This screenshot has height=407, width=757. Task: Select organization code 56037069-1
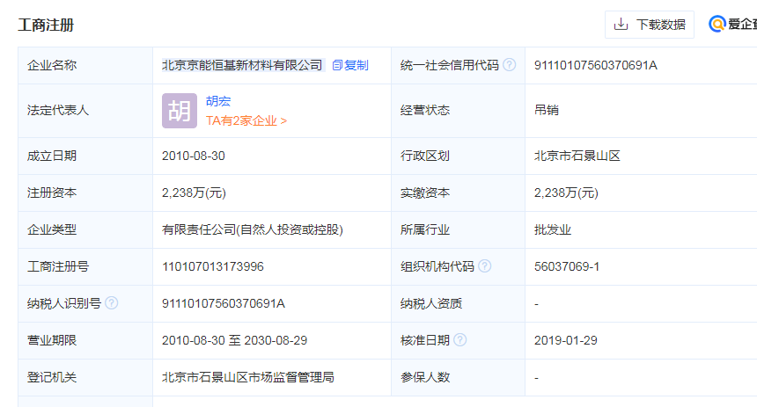point(567,266)
